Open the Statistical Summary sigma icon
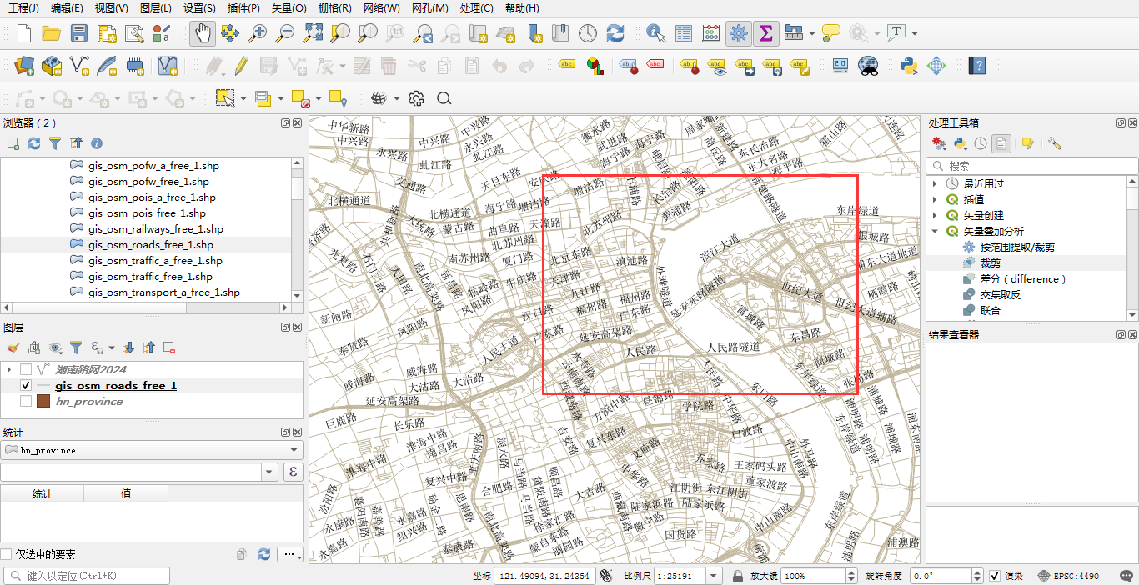The height and width of the screenshot is (585, 1139). pyautogui.click(x=765, y=33)
